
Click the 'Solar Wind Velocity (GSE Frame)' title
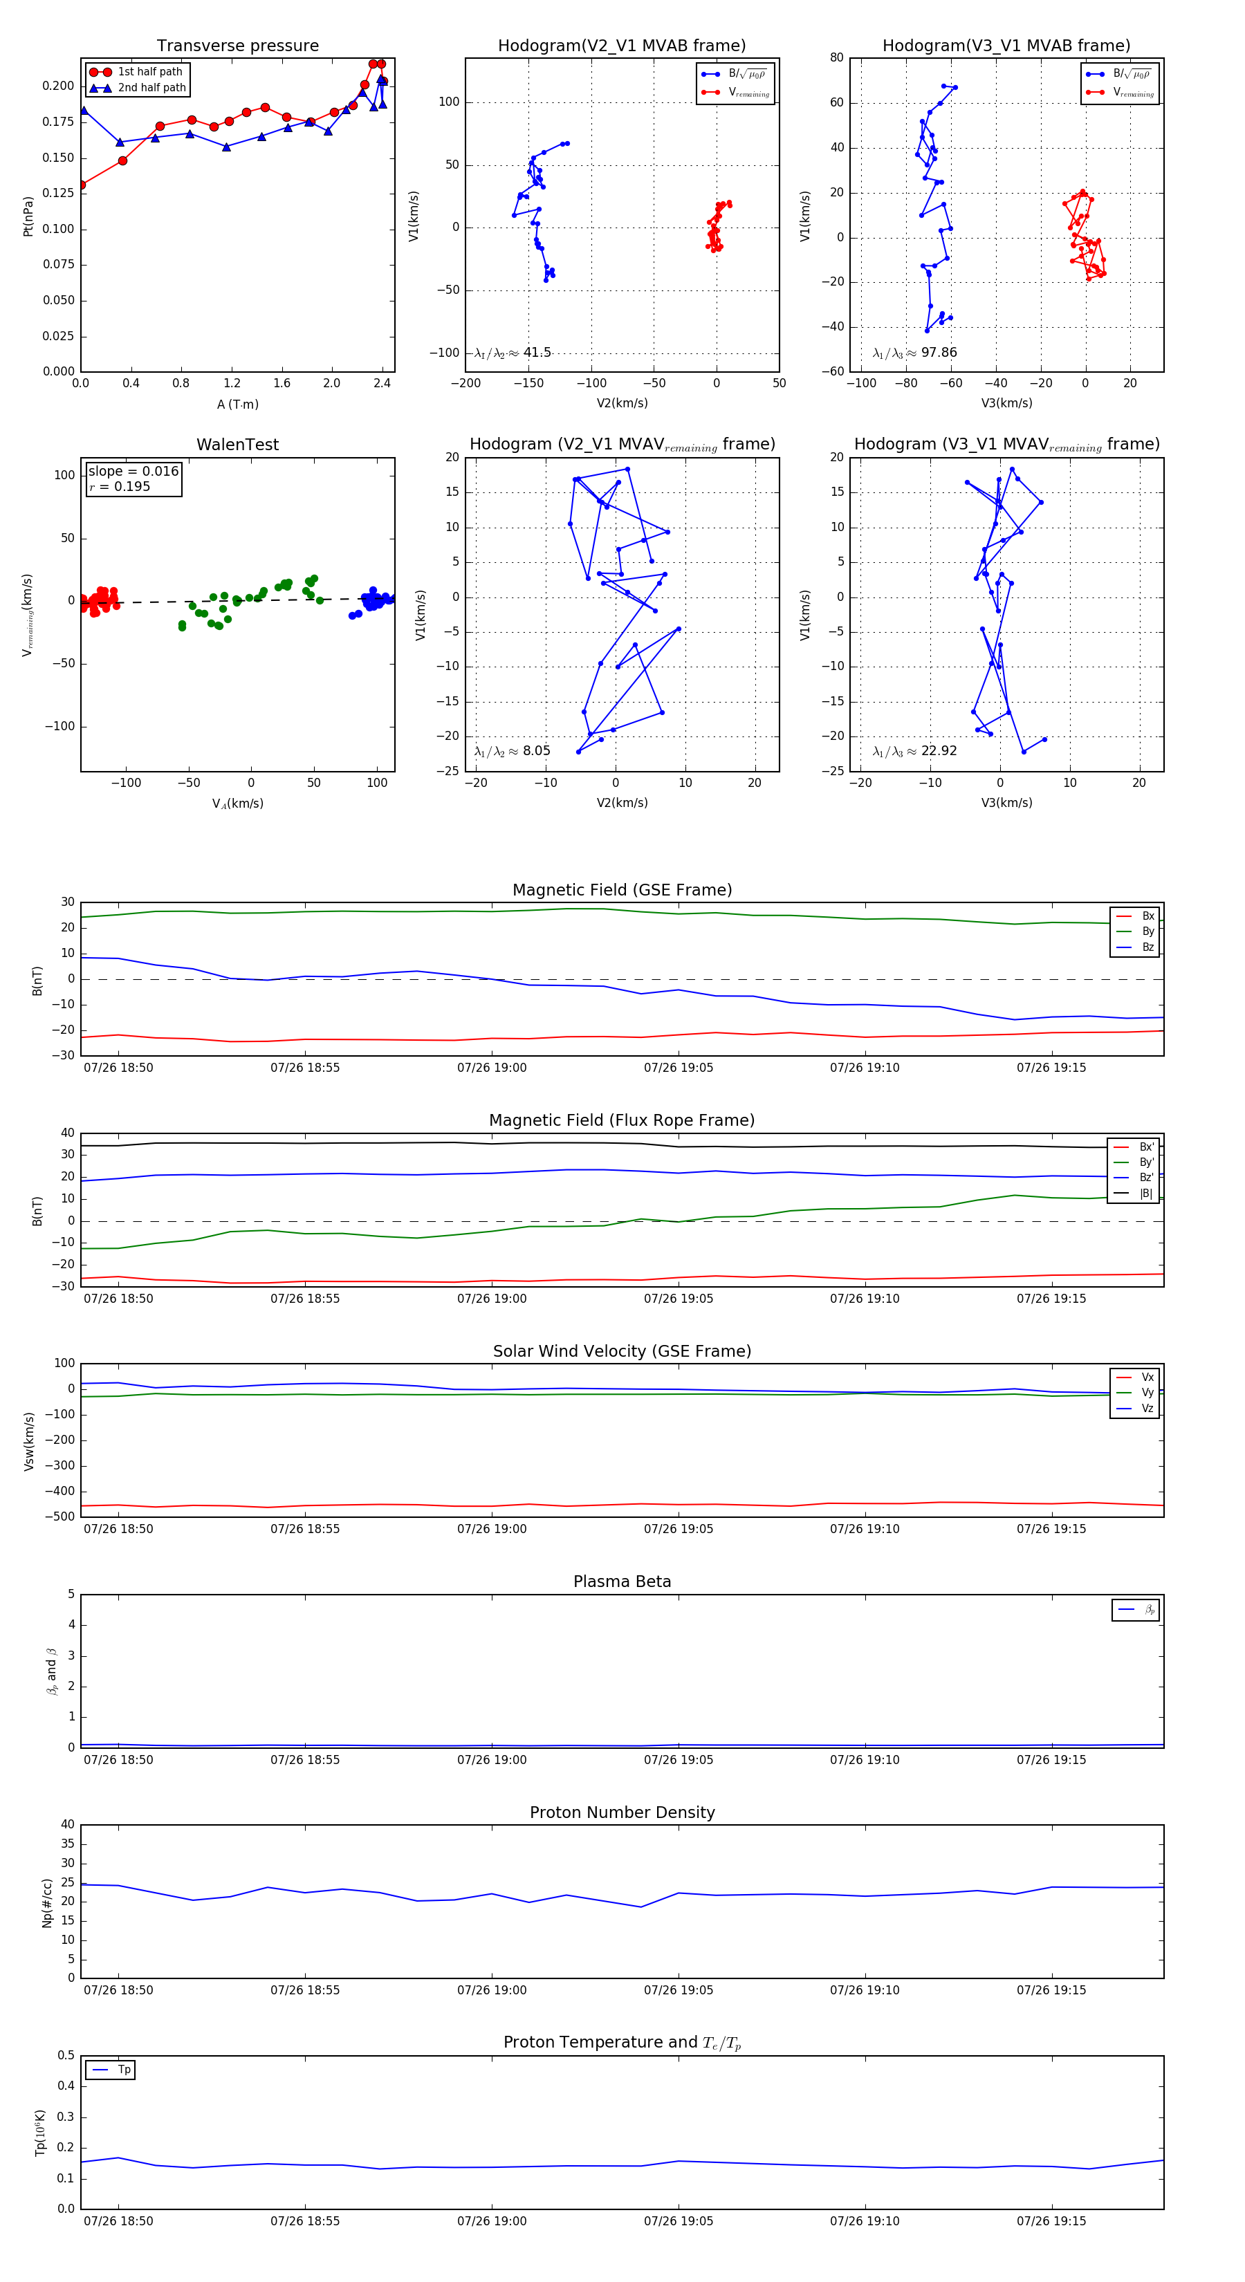[x=622, y=1351]
